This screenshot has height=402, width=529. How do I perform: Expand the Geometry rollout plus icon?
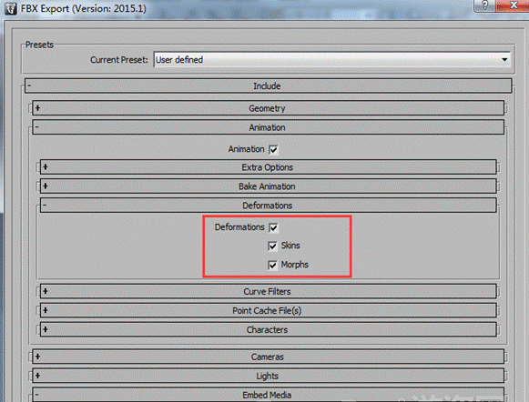click(38, 108)
